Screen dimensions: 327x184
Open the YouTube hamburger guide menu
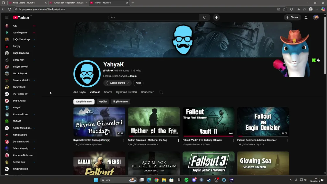click(x=7, y=17)
